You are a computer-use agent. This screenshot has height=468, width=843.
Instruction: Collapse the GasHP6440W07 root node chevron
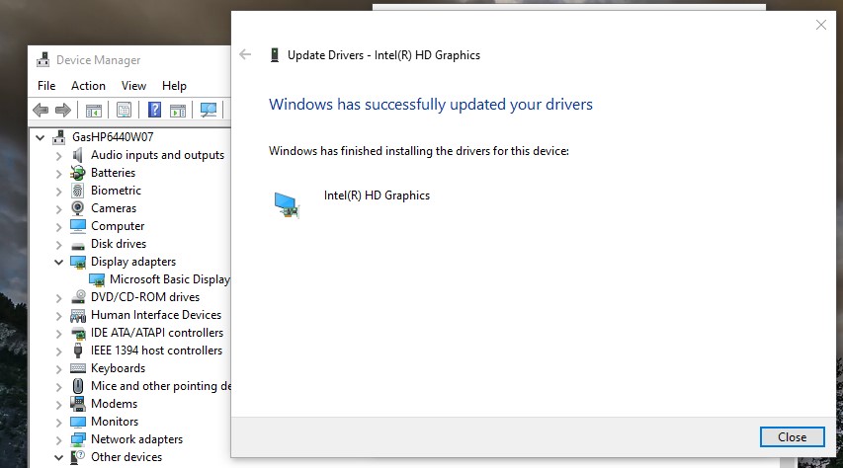click(40, 137)
